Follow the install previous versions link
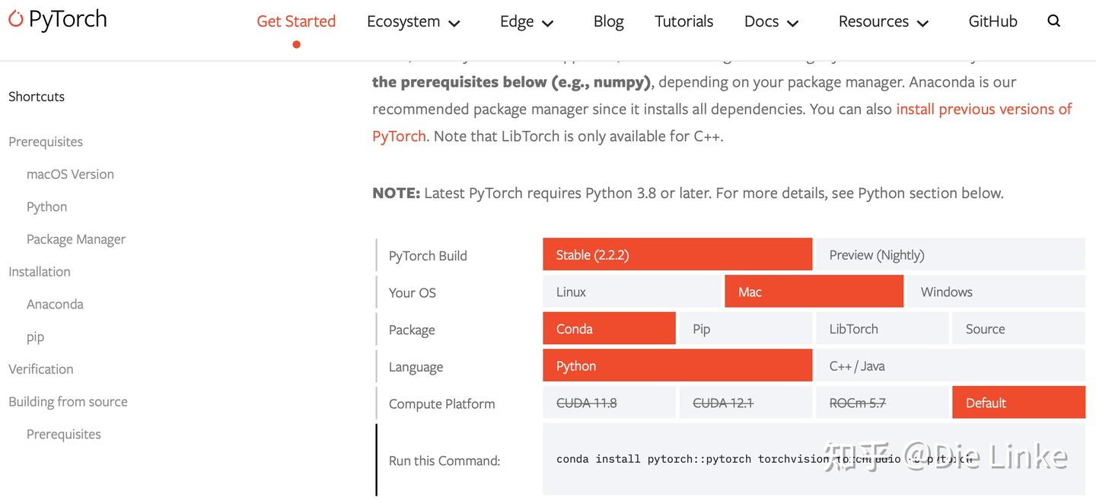1096x501 pixels. (x=983, y=109)
